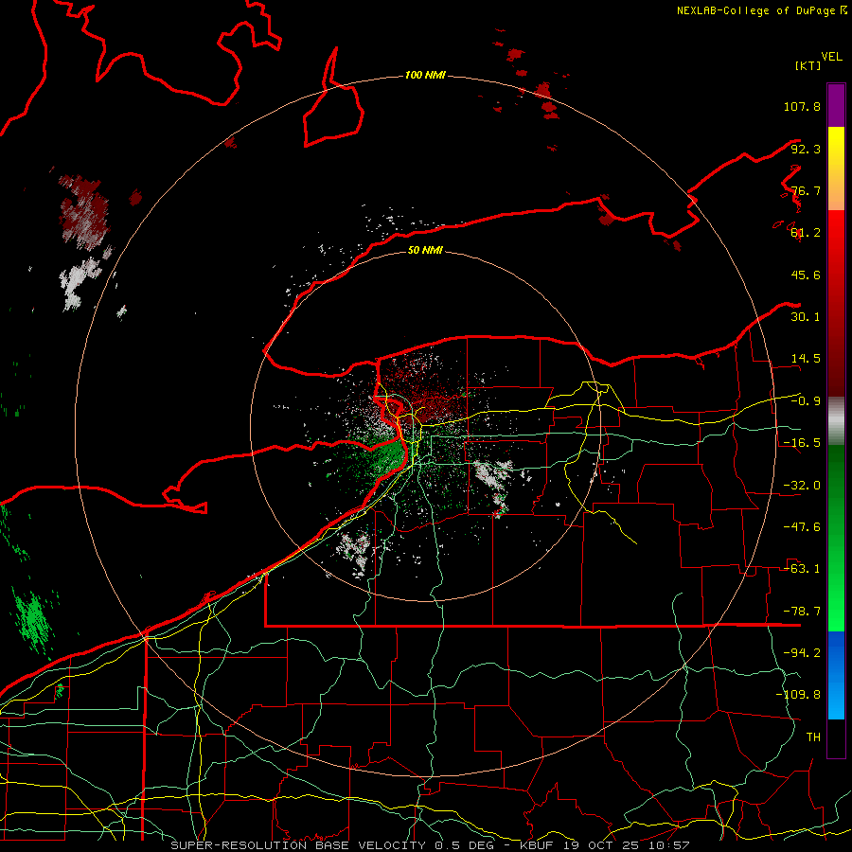
Task: Click the -16.5 velocity scale value
Action: pyautogui.click(x=802, y=443)
